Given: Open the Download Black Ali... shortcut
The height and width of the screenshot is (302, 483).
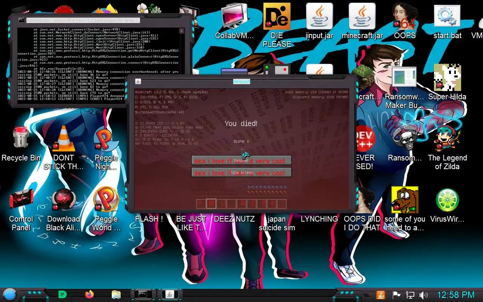Looking at the screenshot, I should coord(63,209).
